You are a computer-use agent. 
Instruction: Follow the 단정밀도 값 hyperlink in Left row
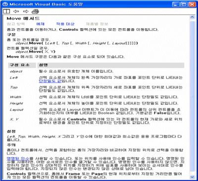point(50,81)
